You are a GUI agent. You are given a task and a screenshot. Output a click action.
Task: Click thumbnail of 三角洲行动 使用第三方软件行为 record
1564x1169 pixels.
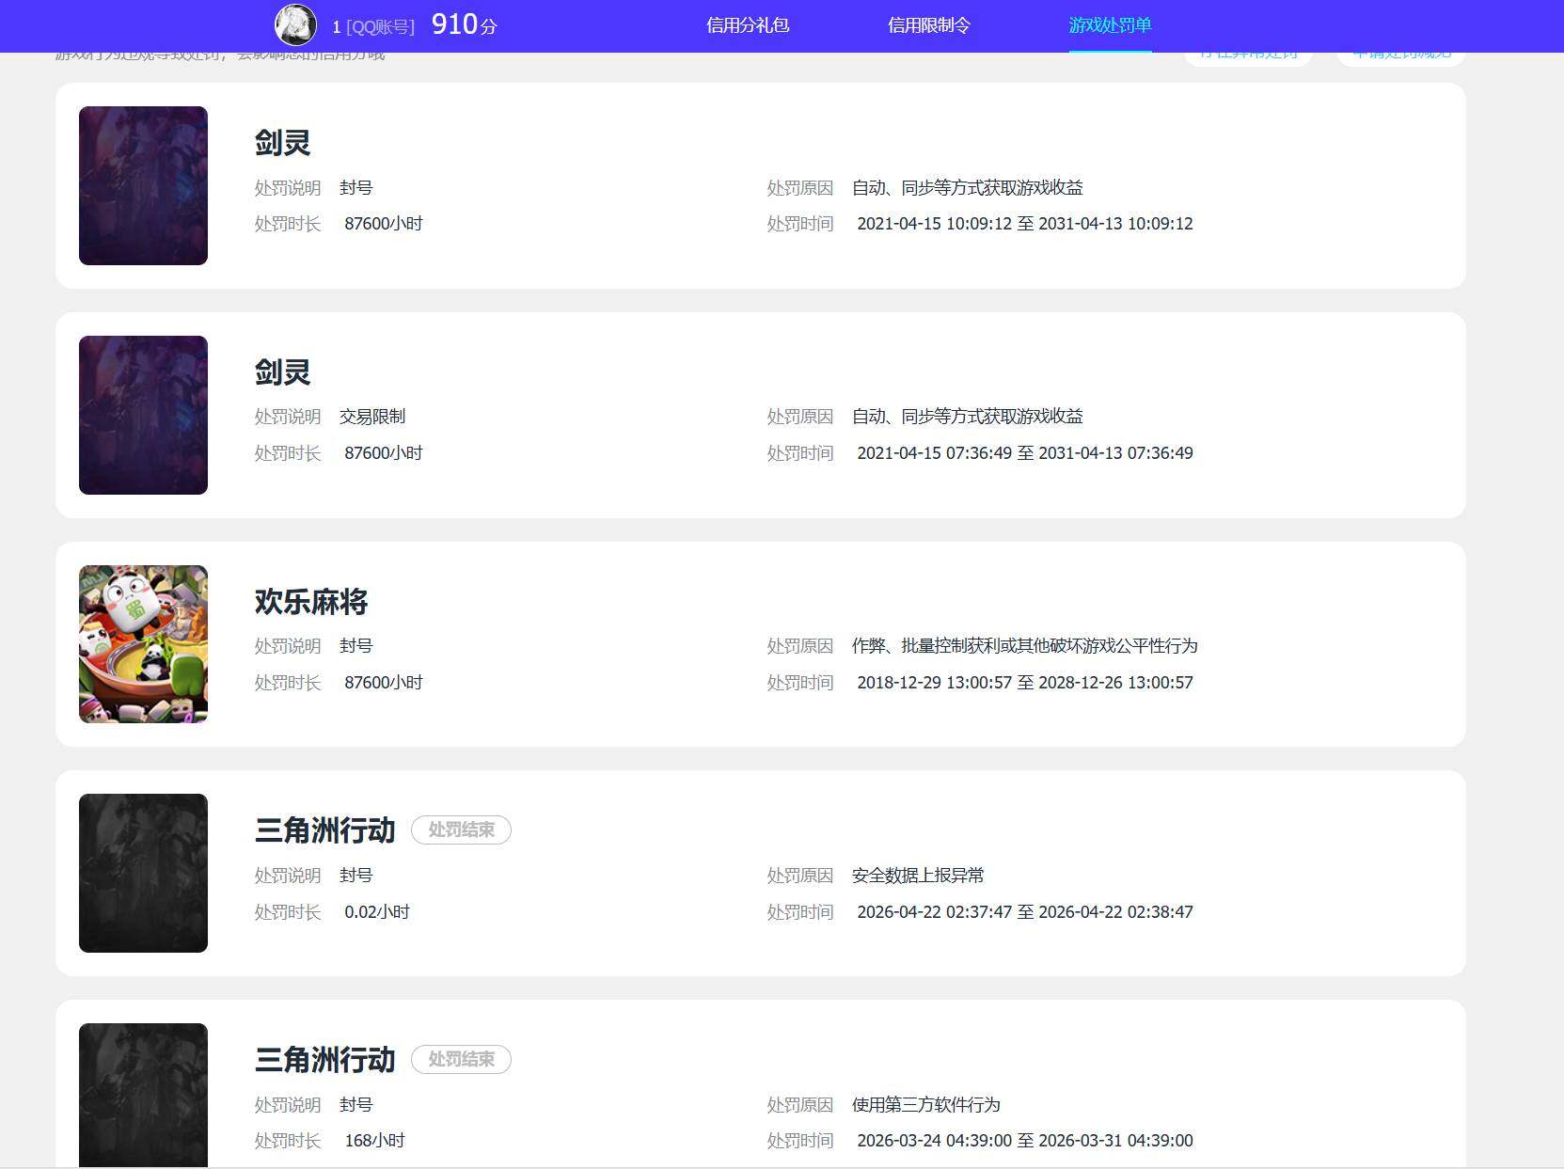pyautogui.click(x=143, y=1096)
